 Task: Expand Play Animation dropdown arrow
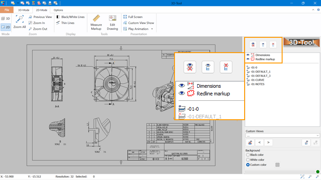click(152, 29)
